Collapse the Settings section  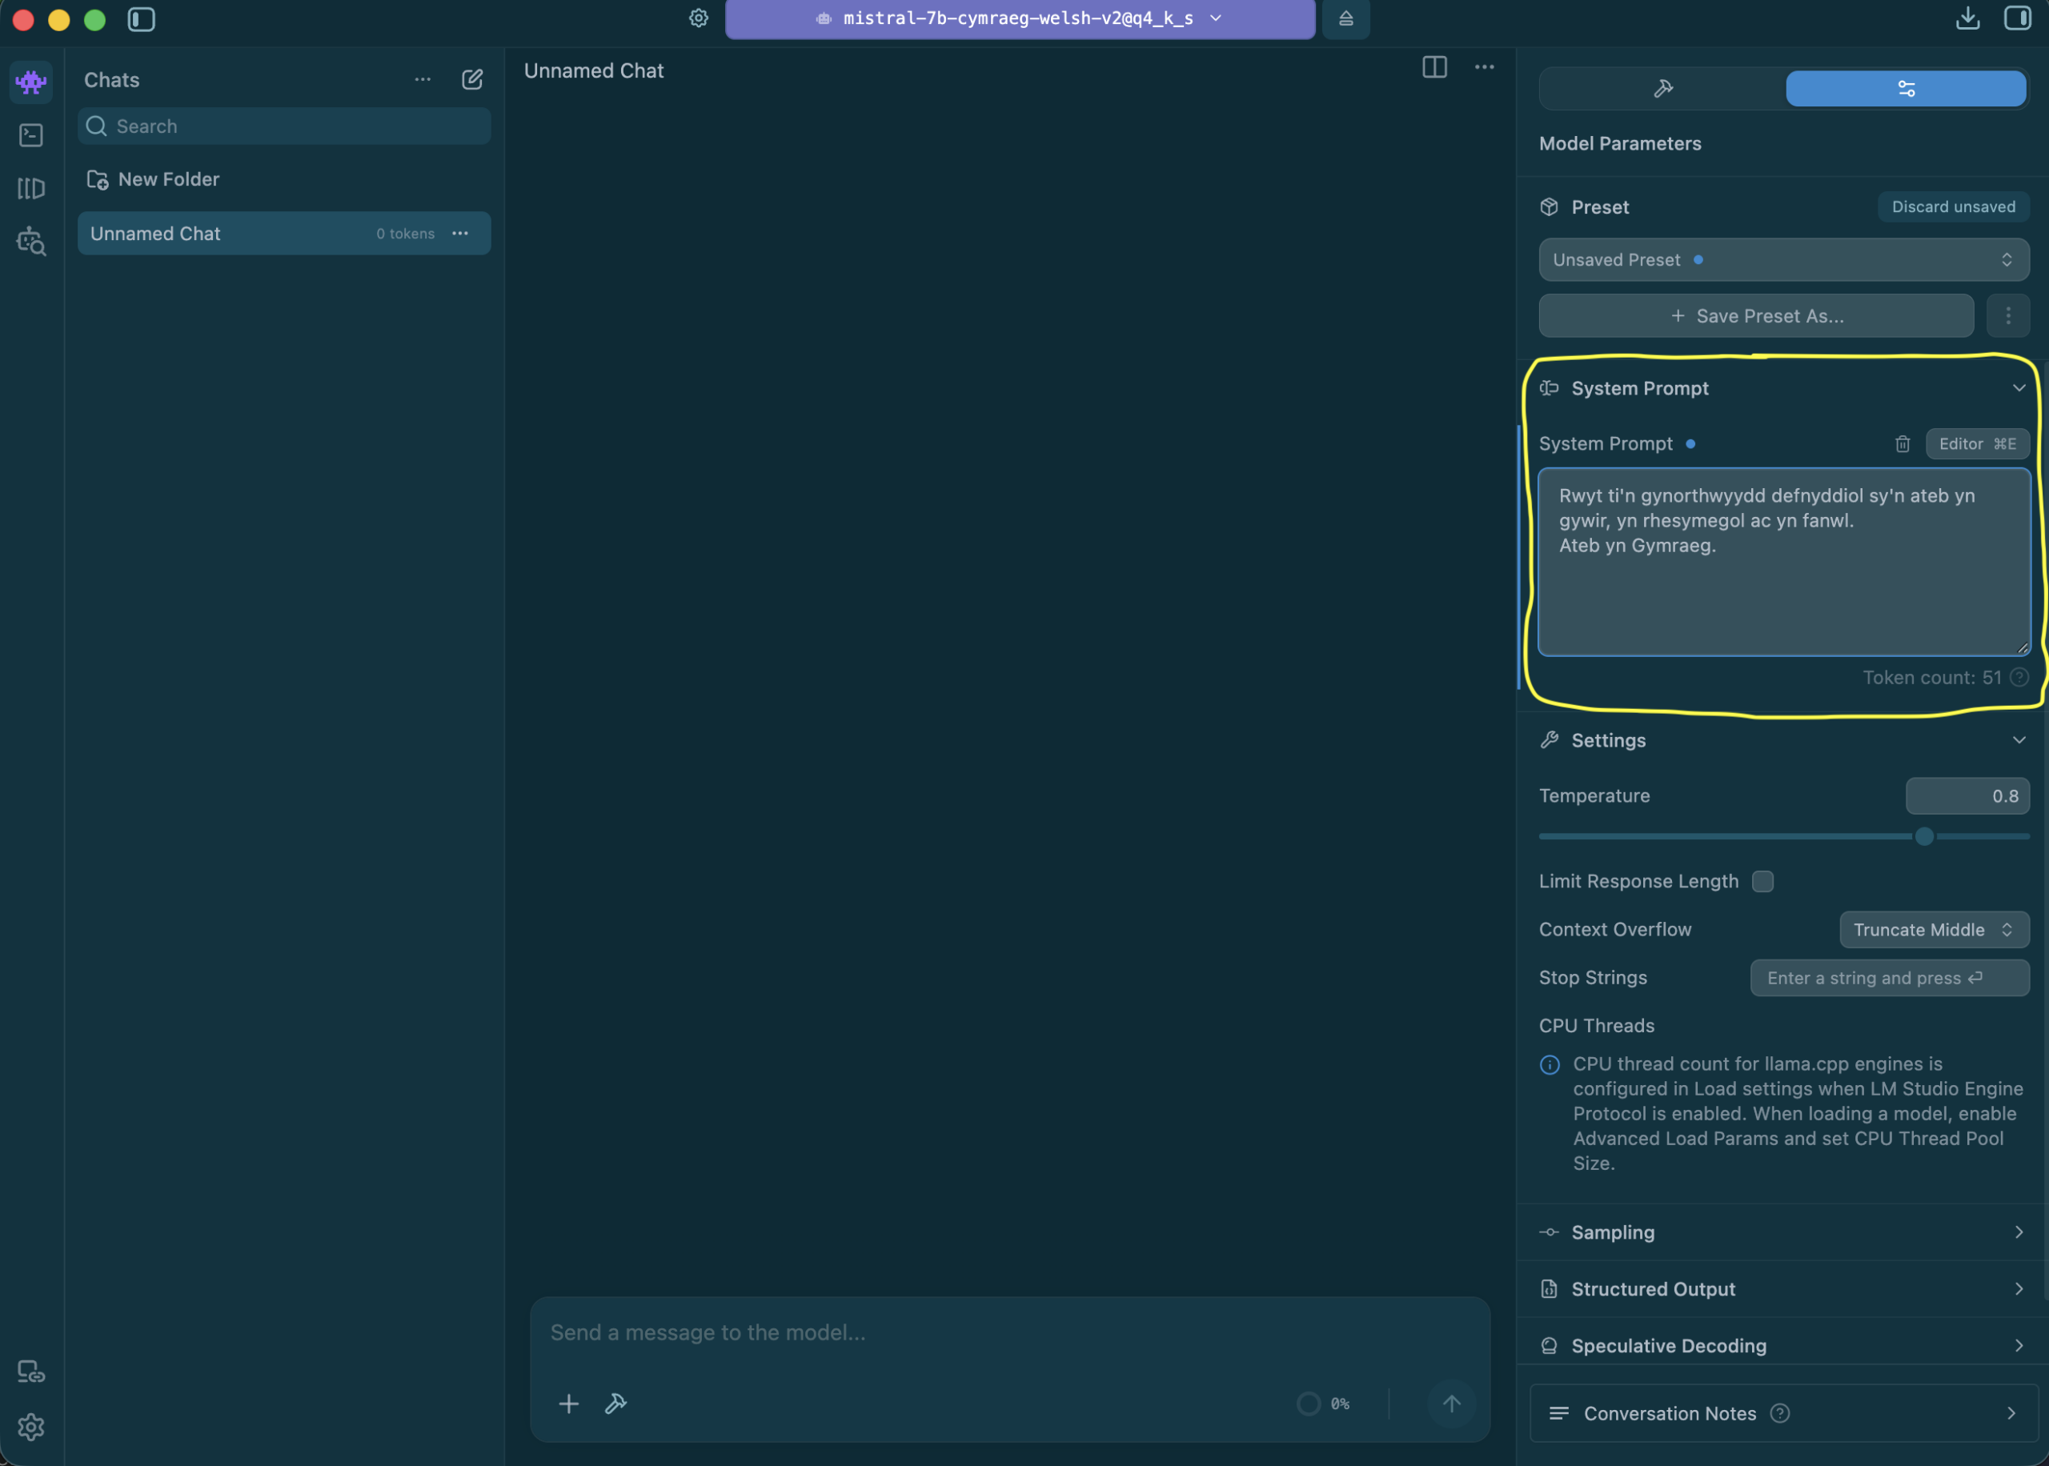[2019, 740]
